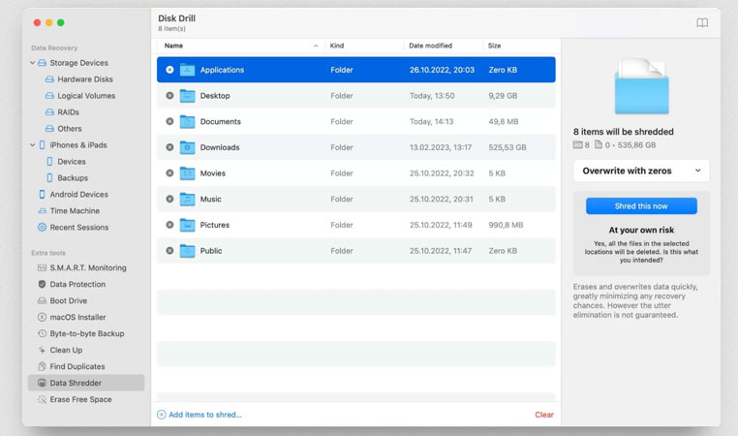738x436 pixels.
Task: Open Backups in sidebar
Action: 73,178
